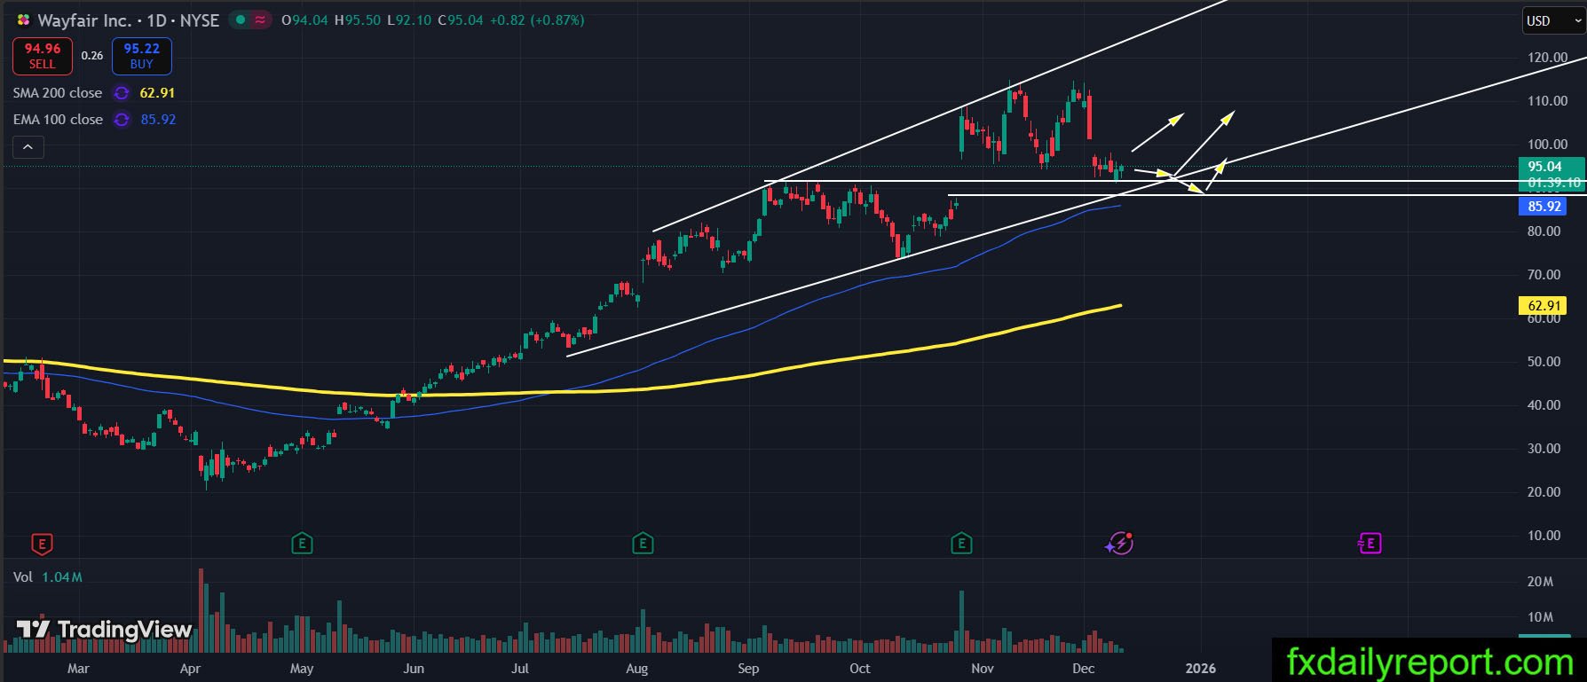The height and width of the screenshot is (682, 1587).
Task: Click the high value H95.50
Action: [358, 20]
